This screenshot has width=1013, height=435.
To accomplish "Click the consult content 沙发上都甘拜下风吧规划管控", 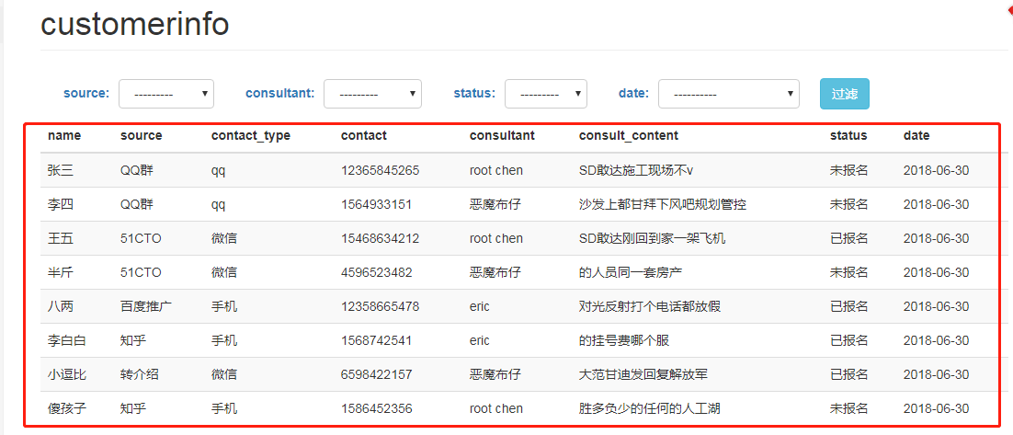I will point(663,205).
